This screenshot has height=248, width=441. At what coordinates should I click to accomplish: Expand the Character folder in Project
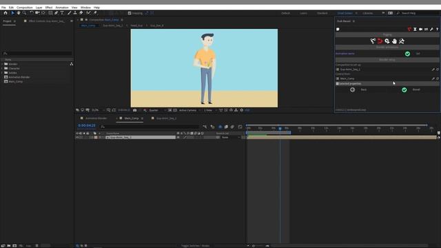2,68
